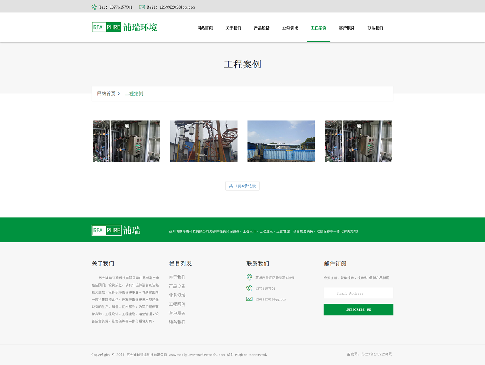Click the footer phone icon
Screen dimensions: 485x365
click(x=249, y=288)
